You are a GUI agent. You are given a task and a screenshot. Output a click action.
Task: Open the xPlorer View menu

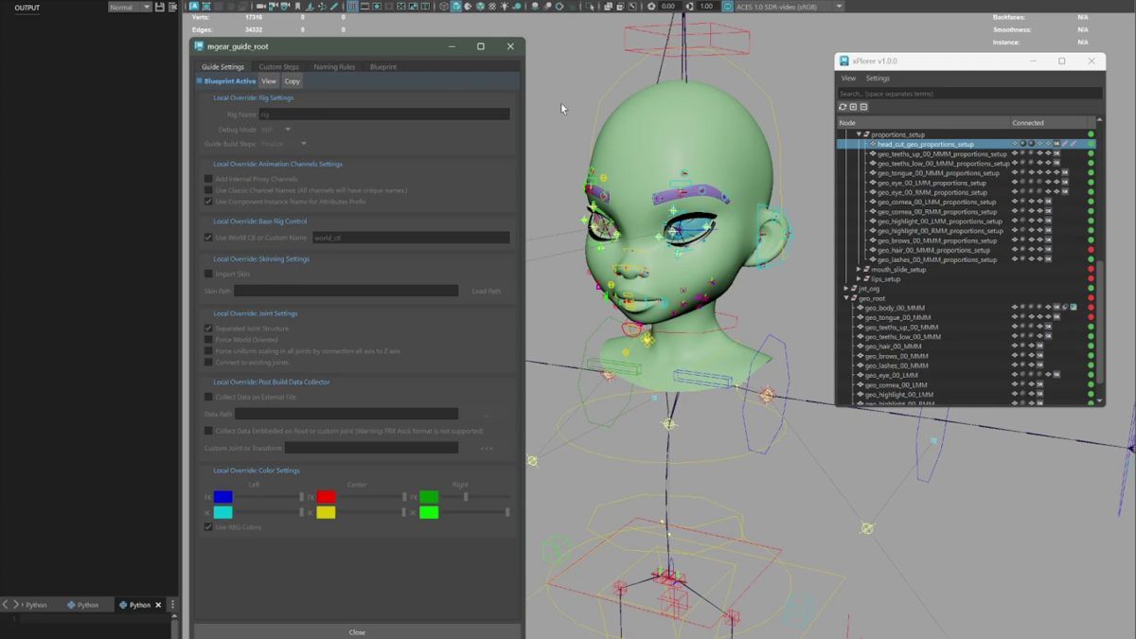[848, 79]
